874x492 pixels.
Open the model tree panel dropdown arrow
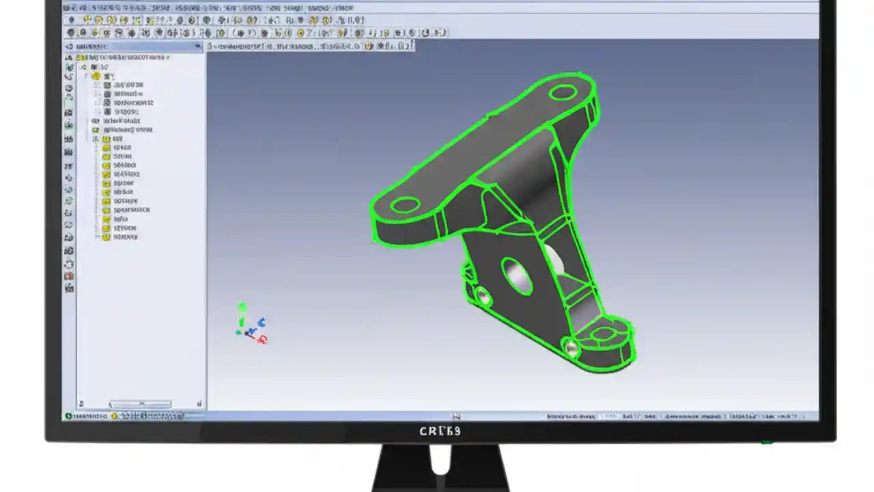pos(197,46)
